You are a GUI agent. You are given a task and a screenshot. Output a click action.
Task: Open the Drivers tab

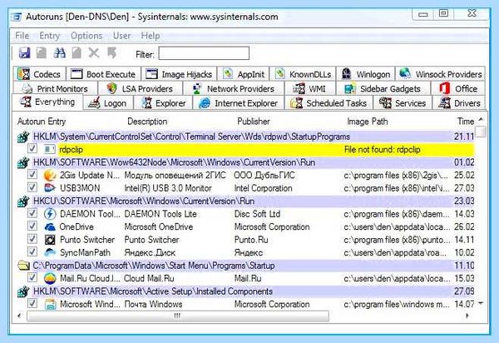pos(459,103)
